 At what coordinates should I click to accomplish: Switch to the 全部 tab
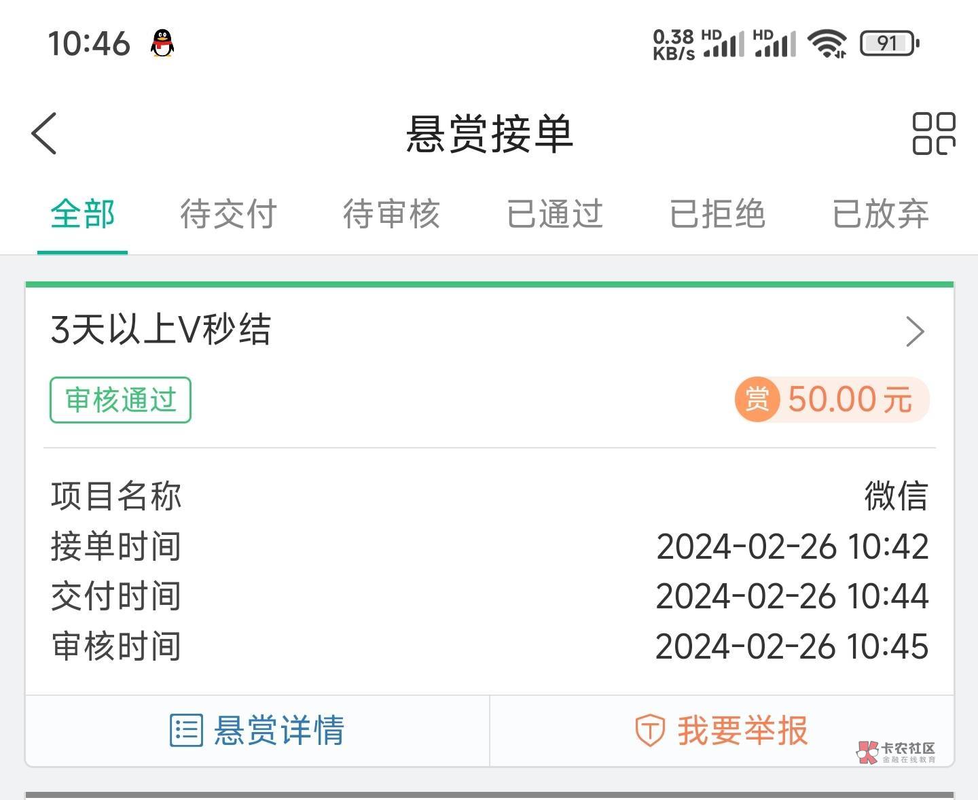82,214
